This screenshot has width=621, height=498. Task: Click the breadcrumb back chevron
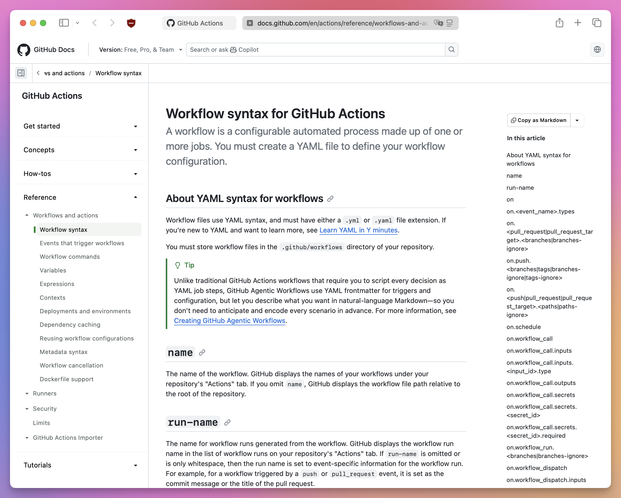(38, 73)
